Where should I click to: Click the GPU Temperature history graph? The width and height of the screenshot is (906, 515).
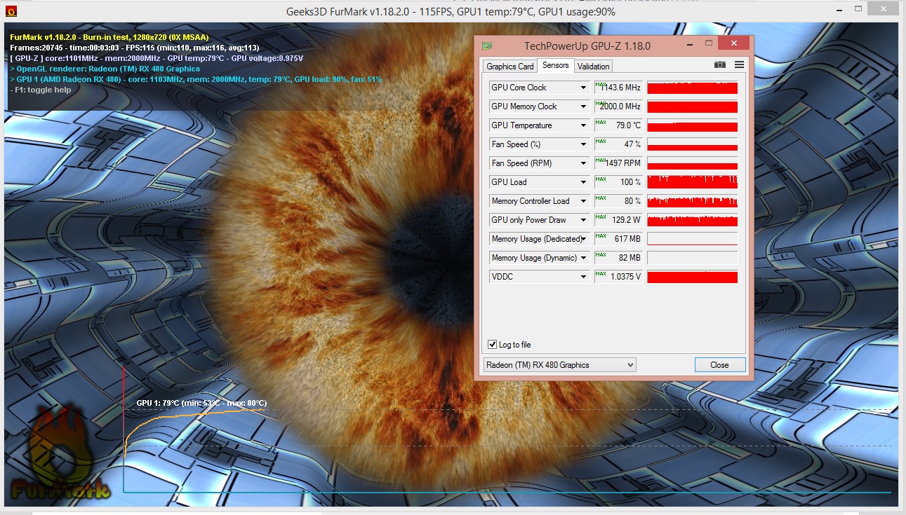pos(692,125)
